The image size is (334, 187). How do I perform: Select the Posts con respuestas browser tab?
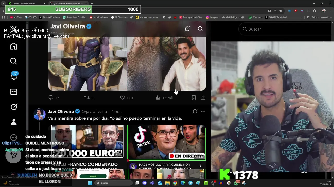(x=68, y=3)
